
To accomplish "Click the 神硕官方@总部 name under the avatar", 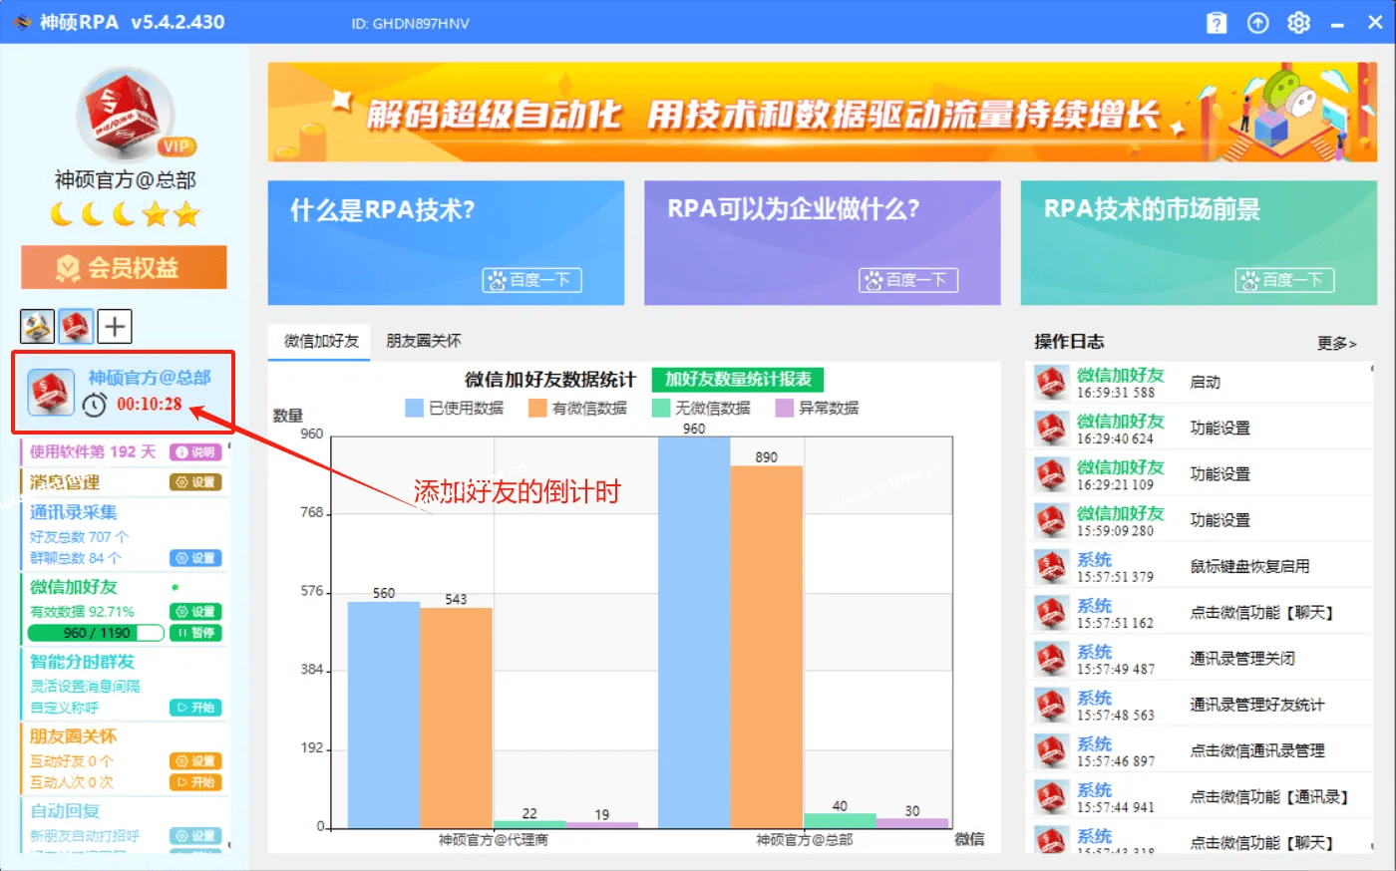I will click(x=126, y=180).
